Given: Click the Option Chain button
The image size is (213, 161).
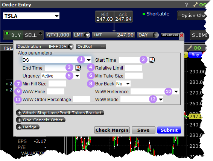Looking at the screenshot, I should click(192, 15).
